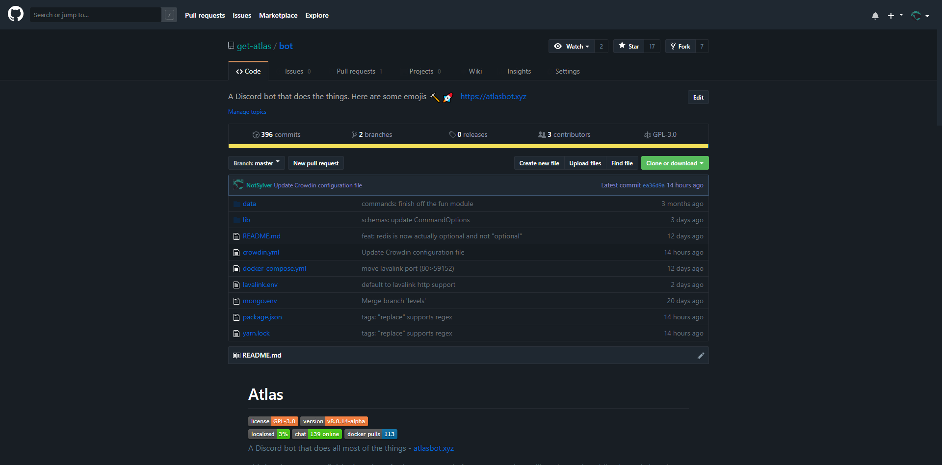Open crowdin.yml

pyautogui.click(x=261, y=252)
